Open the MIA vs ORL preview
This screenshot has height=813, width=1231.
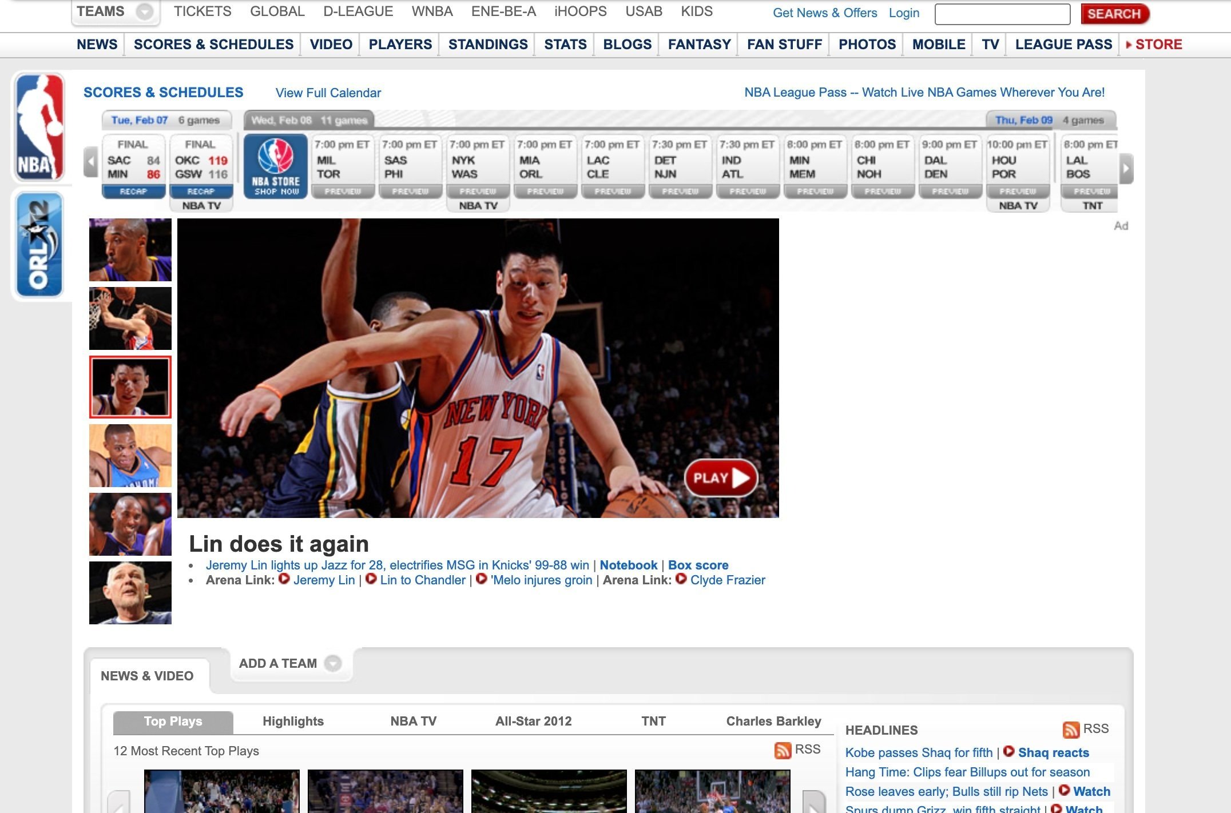545,191
